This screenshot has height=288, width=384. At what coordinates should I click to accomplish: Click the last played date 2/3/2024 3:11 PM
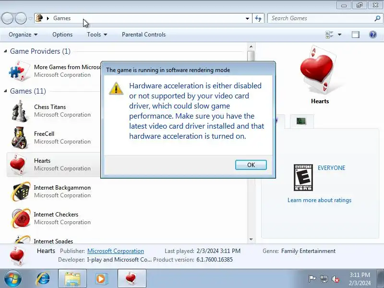pos(218,251)
